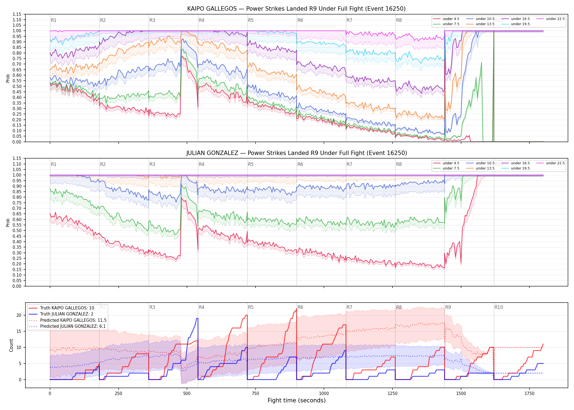Click the R2 round marker in top chart

[103, 20]
